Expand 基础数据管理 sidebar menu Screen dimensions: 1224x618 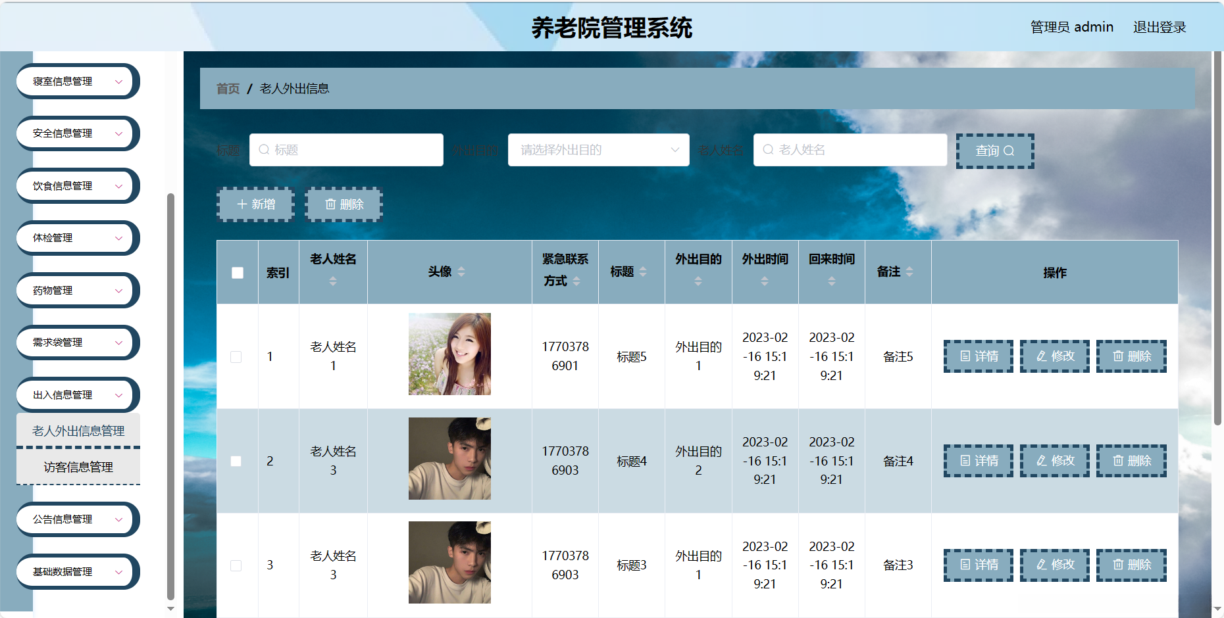78,572
